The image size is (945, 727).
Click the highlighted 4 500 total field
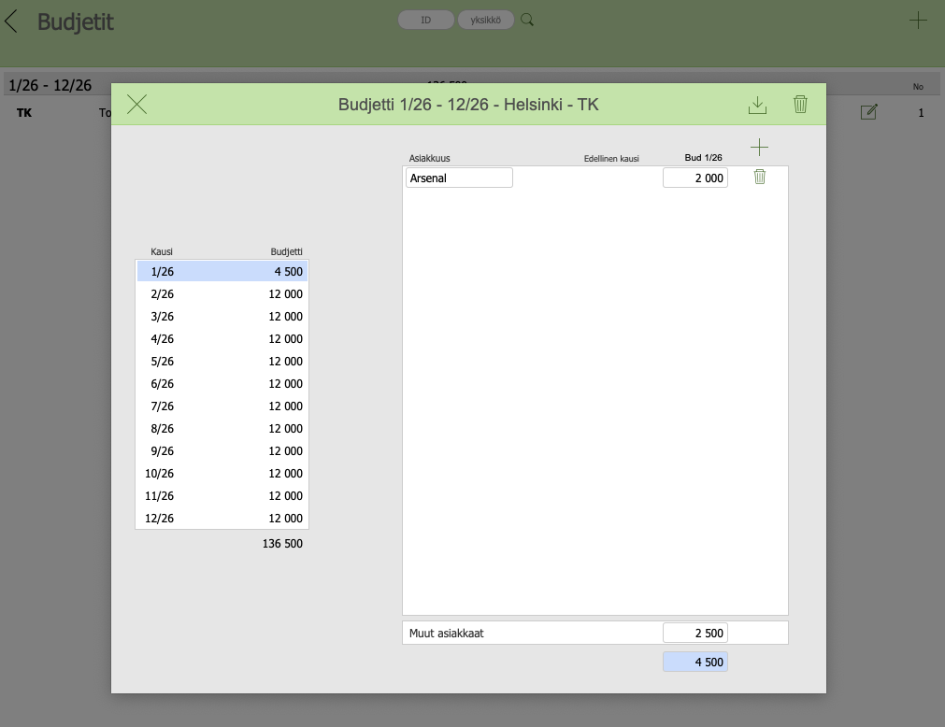pyautogui.click(x=694, y=662)
